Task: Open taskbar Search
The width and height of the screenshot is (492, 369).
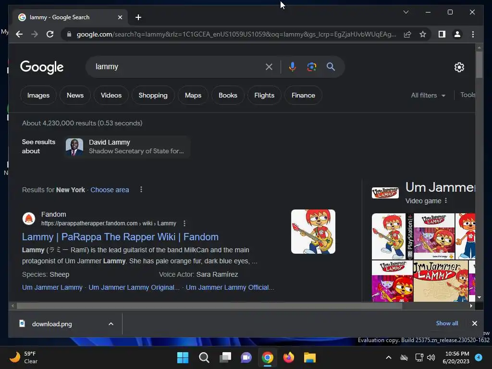Action: point(204,357)
